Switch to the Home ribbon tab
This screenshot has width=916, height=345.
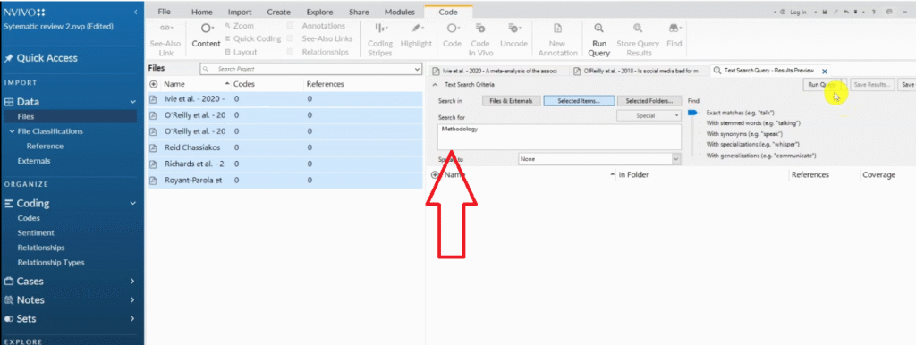click(x=202, y=12)
